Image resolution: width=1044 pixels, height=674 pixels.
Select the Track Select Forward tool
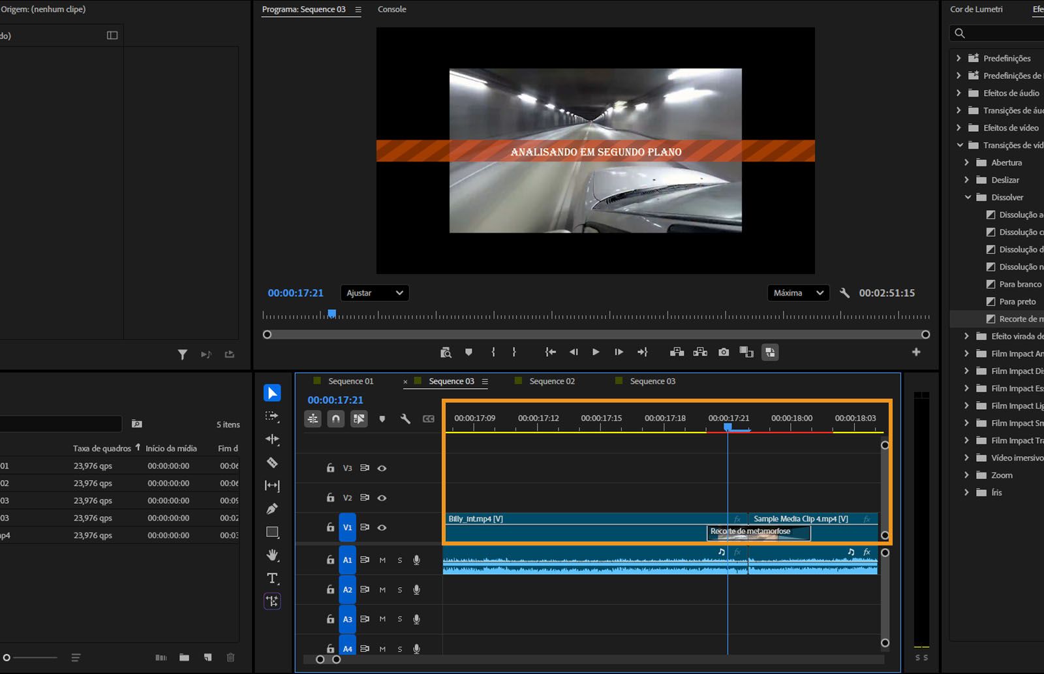coord(272,416)
